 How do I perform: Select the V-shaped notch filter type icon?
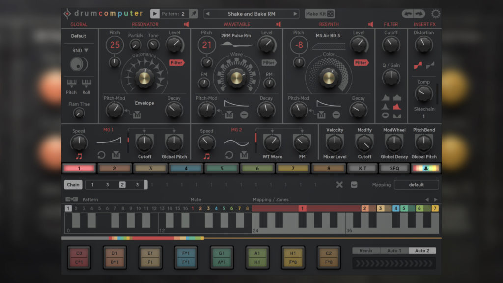[397, 116]
